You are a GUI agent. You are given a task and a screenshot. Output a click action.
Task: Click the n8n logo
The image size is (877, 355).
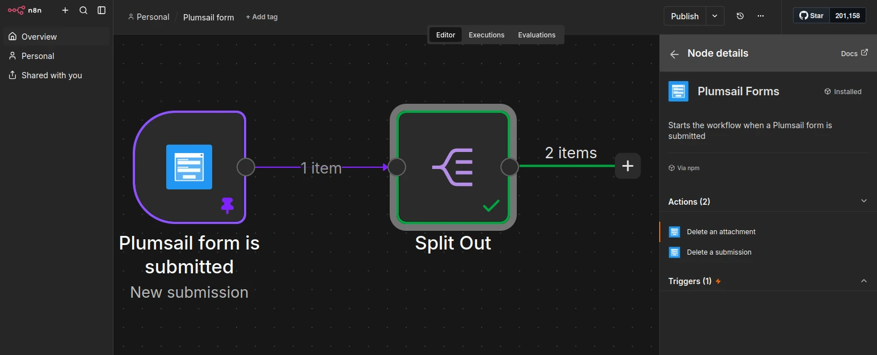coord(24,10)
